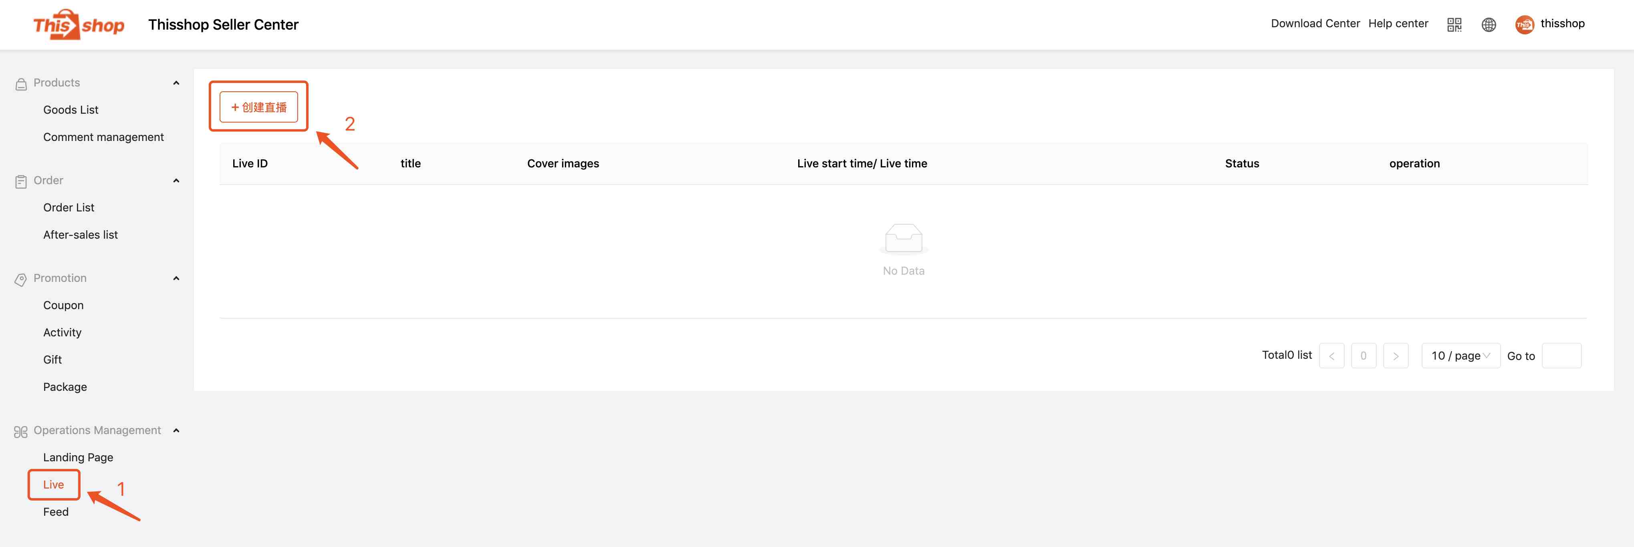Open Download Center link
The height and width of the screenshot is (547, 1634).
[1315, 24]
